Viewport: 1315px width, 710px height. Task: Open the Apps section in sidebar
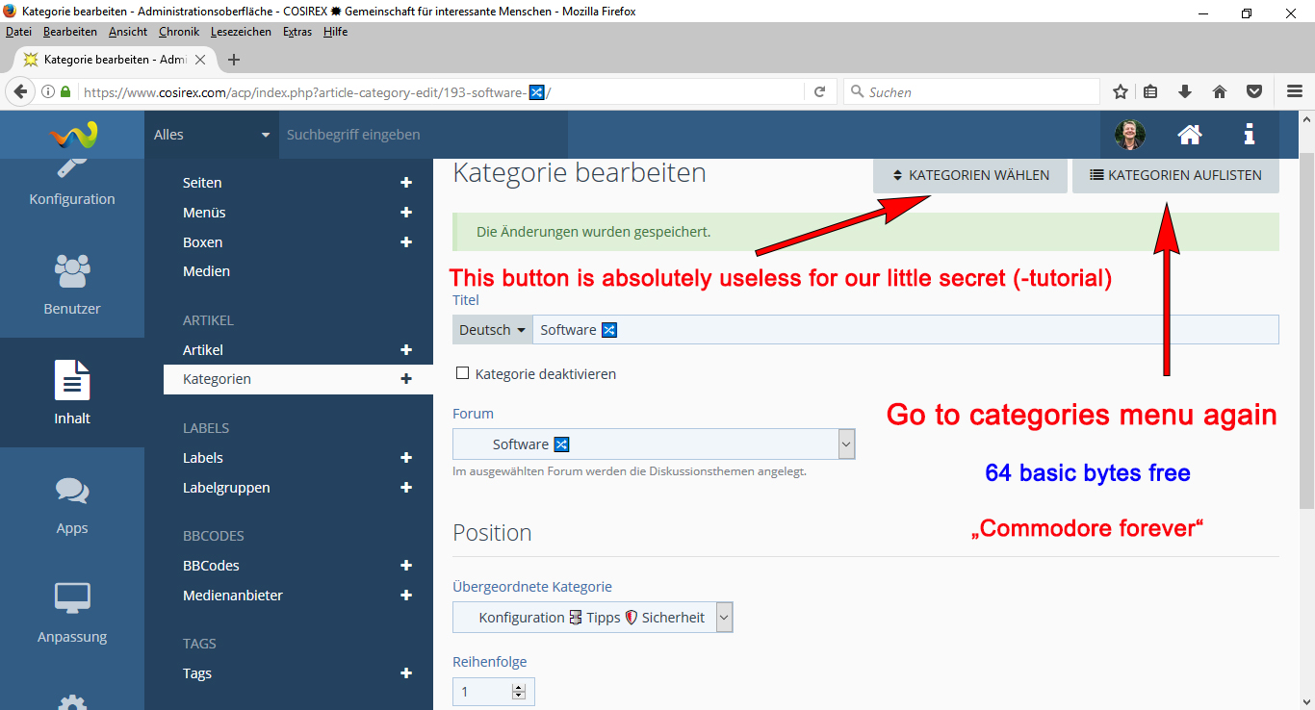[x=72, y=502]
